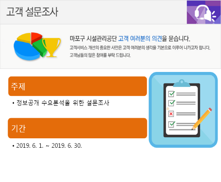Click the pie chart illustration
The height and width of the screenshot is (182, 221).
point(31,46)
